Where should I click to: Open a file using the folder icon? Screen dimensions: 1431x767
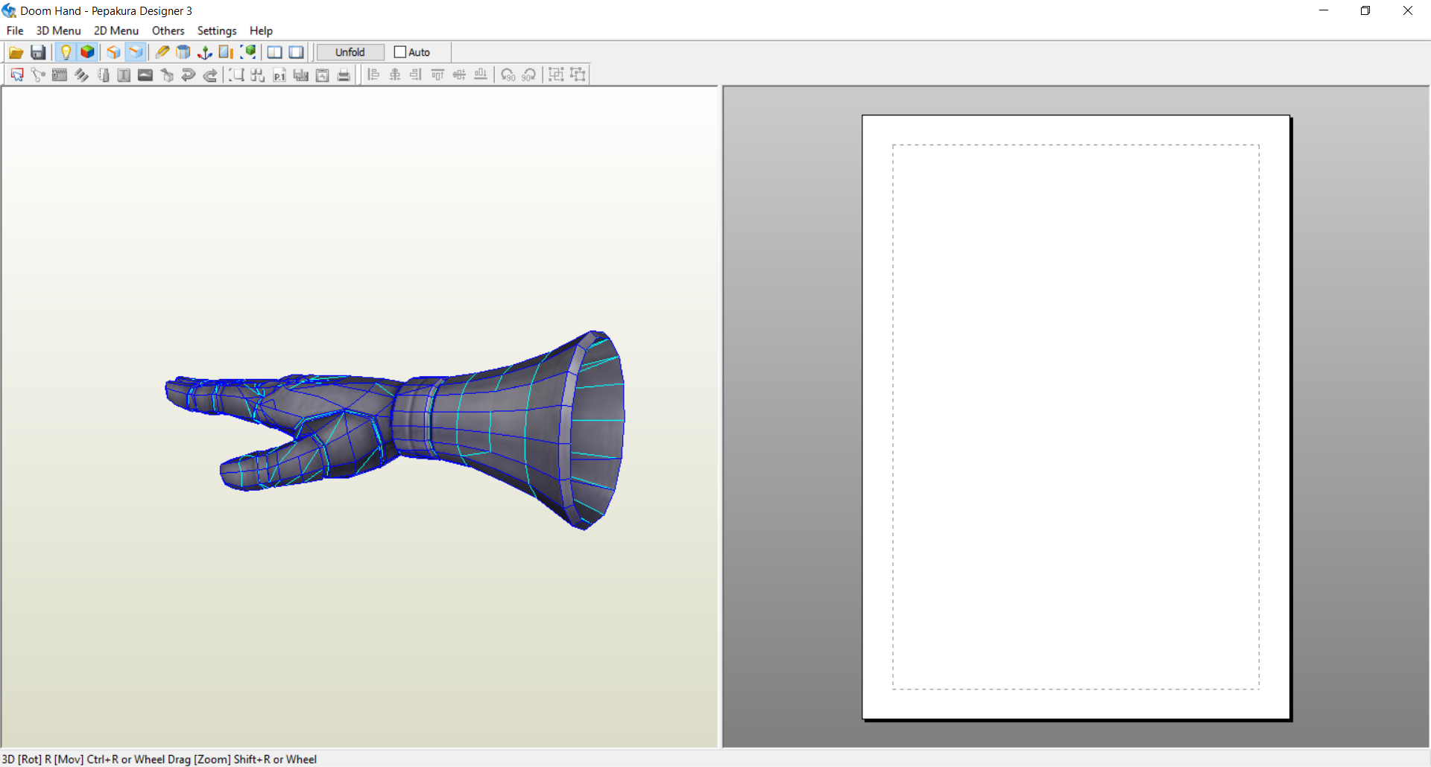click(16, 52)
